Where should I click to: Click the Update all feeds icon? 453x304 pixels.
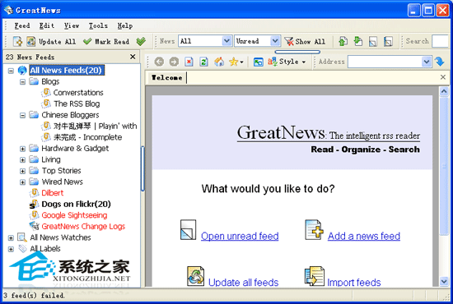point(195,276)
